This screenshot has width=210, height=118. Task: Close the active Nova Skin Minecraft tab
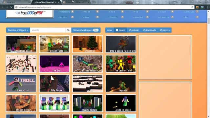click(x=59, y=2)
